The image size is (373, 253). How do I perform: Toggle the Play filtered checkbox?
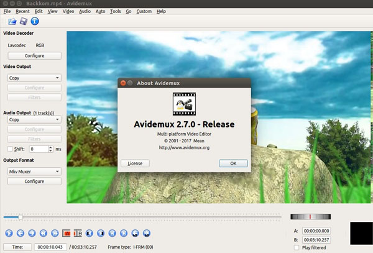297,247
